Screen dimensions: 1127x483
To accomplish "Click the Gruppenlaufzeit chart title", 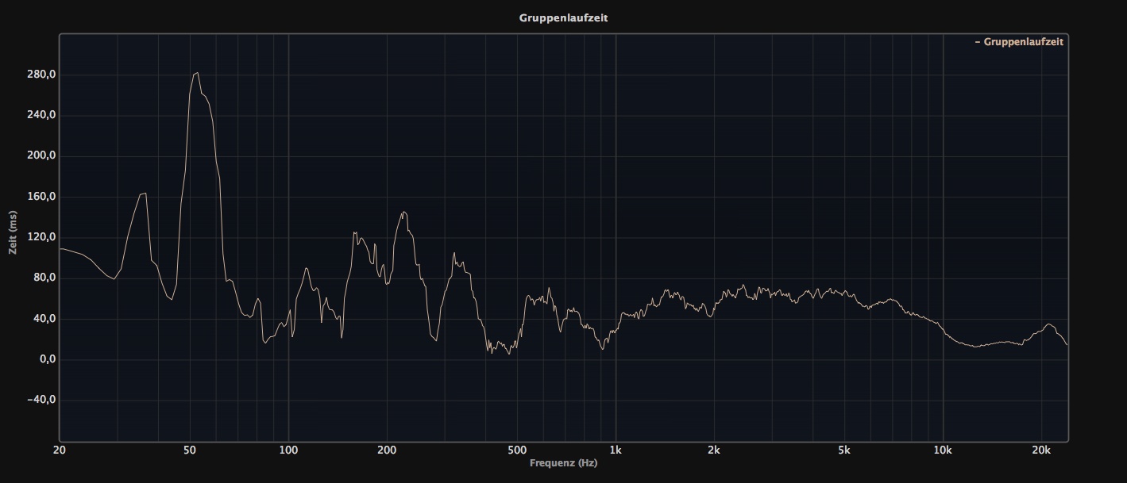I will point(563,17).
